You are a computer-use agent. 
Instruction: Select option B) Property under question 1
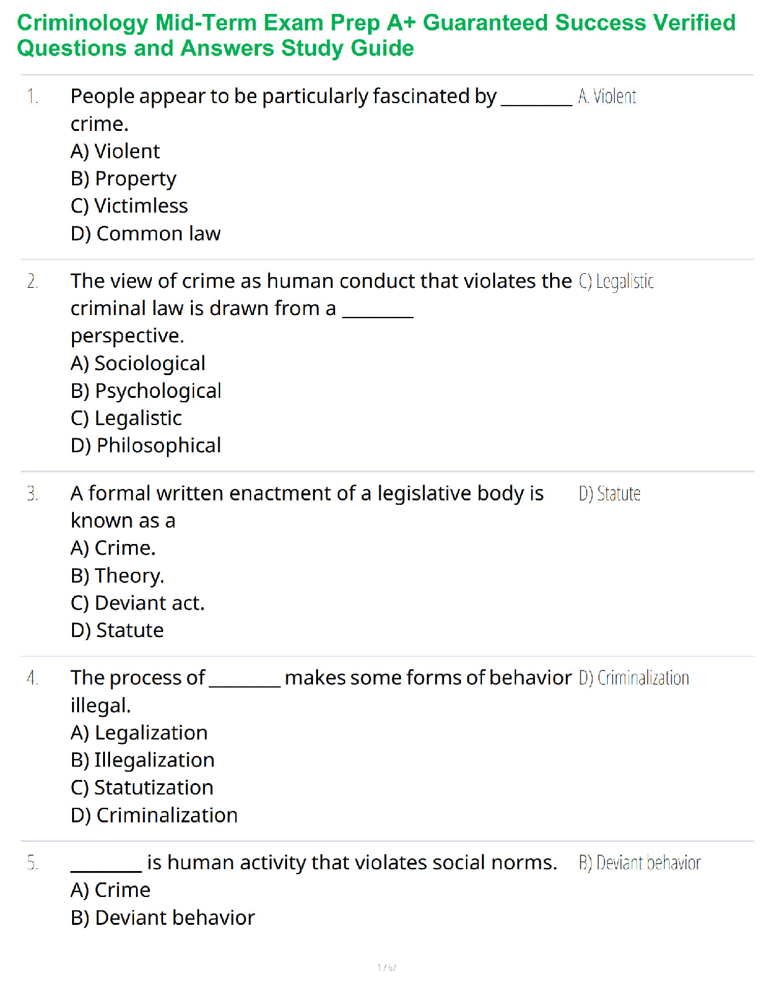coord(123,179)
